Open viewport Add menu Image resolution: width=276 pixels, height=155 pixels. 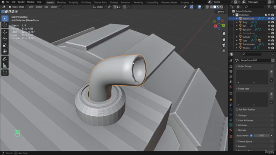(46, 7)
